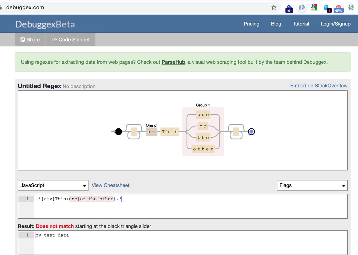Open the Code Snippet button
Image resolution: width=358 pixels, height=255 pixels.
pos(71,39)
